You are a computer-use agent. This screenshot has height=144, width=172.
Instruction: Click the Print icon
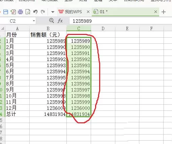pyautogui.click(x=20, y=12)
